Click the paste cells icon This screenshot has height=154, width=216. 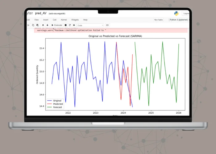pos(38,25)
